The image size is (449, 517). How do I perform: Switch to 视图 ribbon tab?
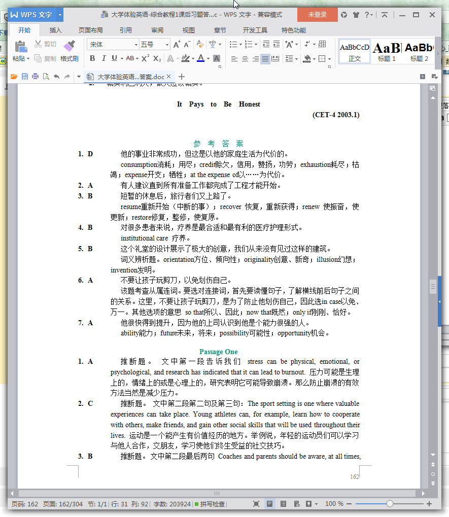coord(189,30)
